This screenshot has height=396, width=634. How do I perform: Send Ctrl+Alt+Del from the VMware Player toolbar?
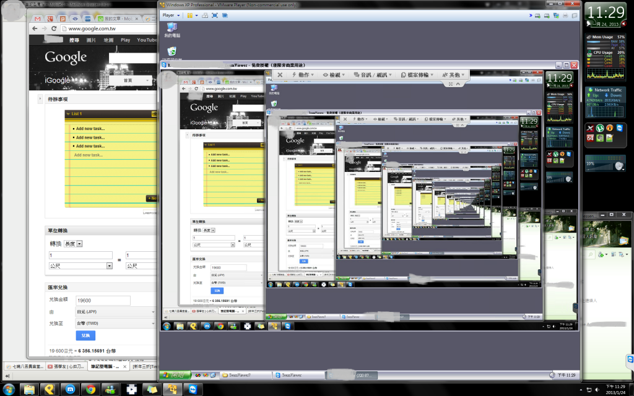(205, 15)
